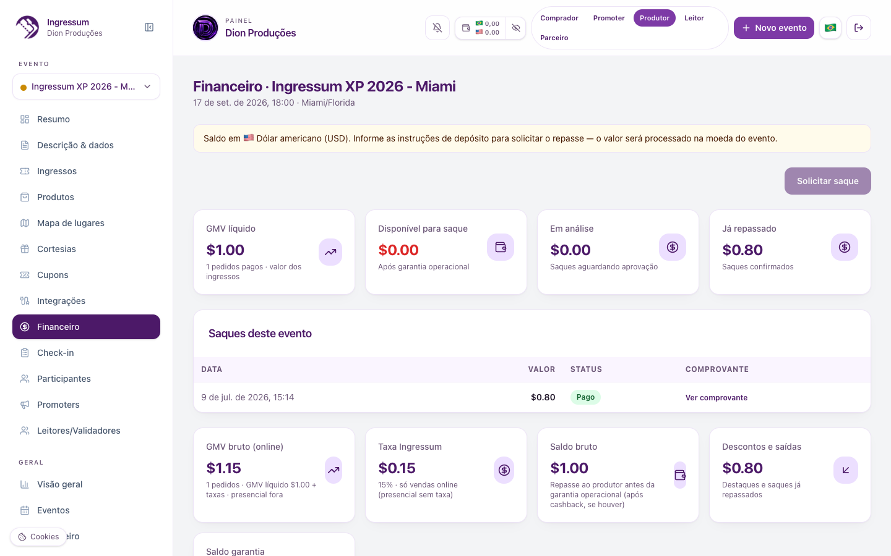Open Leitores/Validadores
Screen dimensions: 891x556
tap(86, 431)
